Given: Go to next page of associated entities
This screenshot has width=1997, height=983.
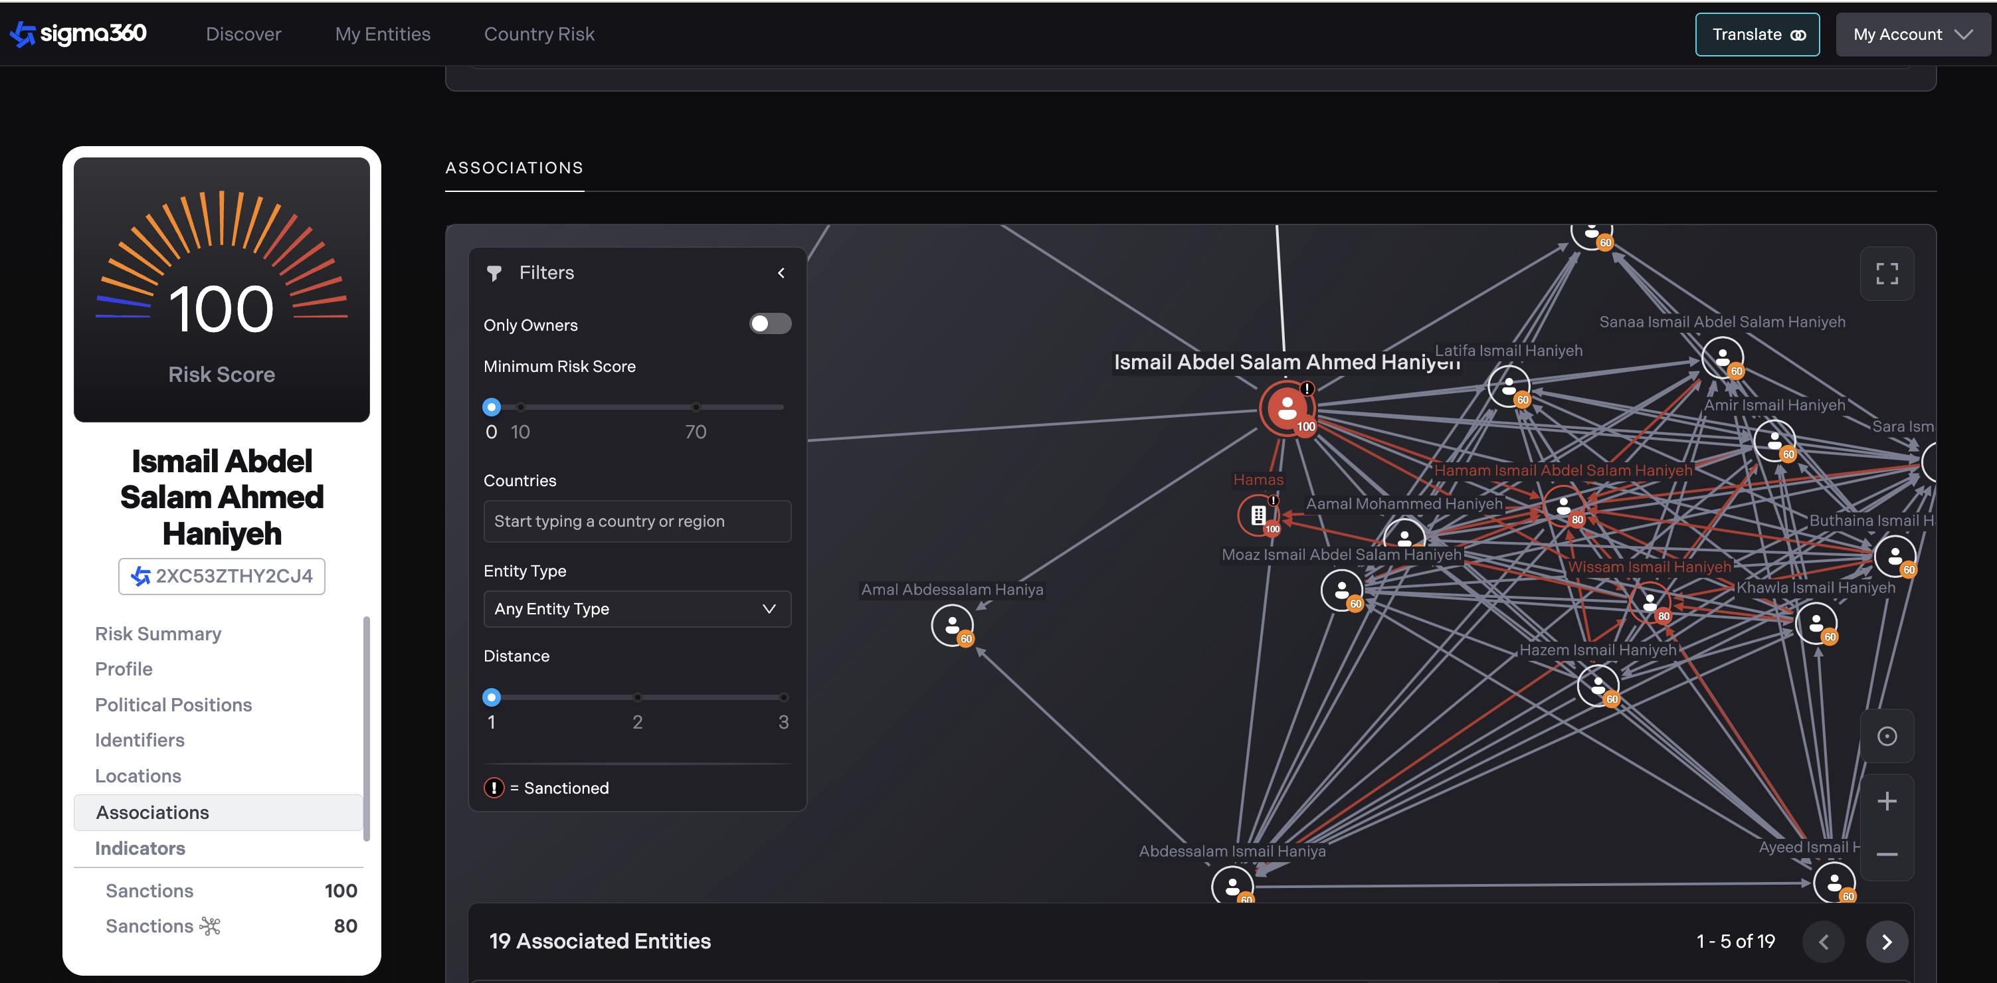Looking at the screenshot, I should coord(1886,941).
